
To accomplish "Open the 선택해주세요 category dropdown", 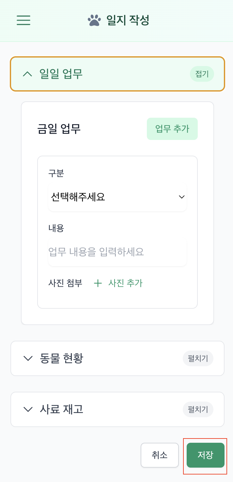I will coord(117,197).
